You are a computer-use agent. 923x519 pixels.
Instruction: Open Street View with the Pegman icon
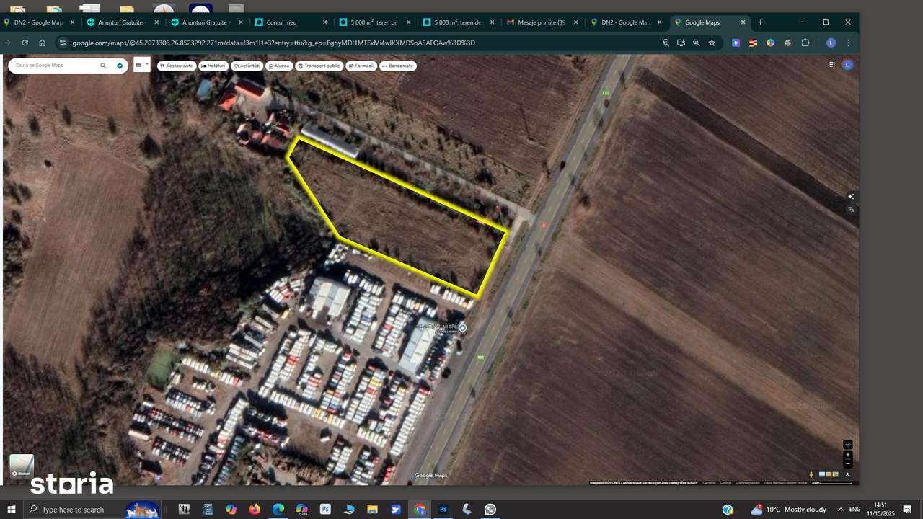click(x=811, y=474)
